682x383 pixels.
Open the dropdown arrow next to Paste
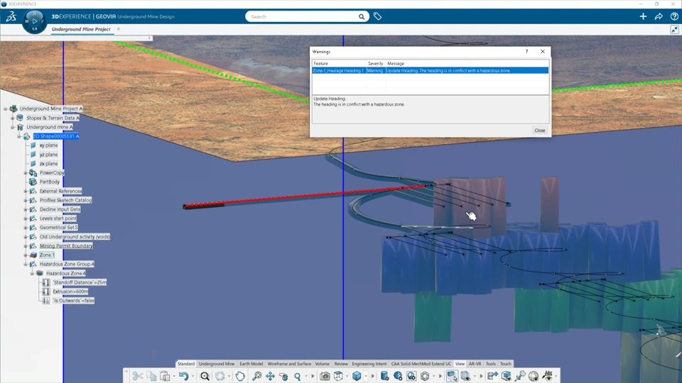point(173,376)
